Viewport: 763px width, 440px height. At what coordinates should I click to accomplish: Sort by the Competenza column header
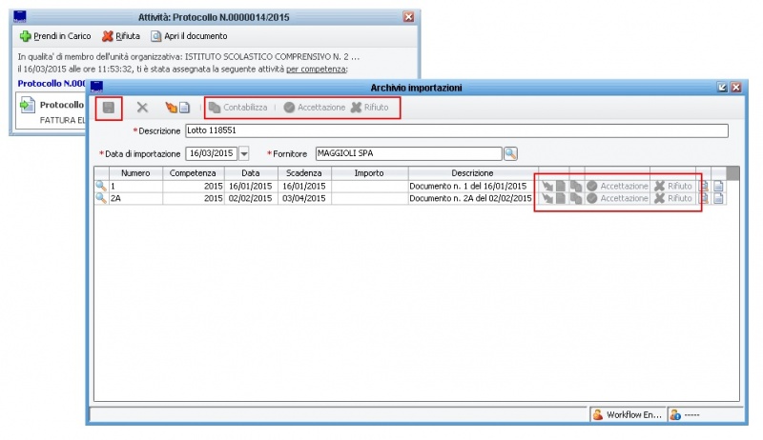[x=194, y=173]
